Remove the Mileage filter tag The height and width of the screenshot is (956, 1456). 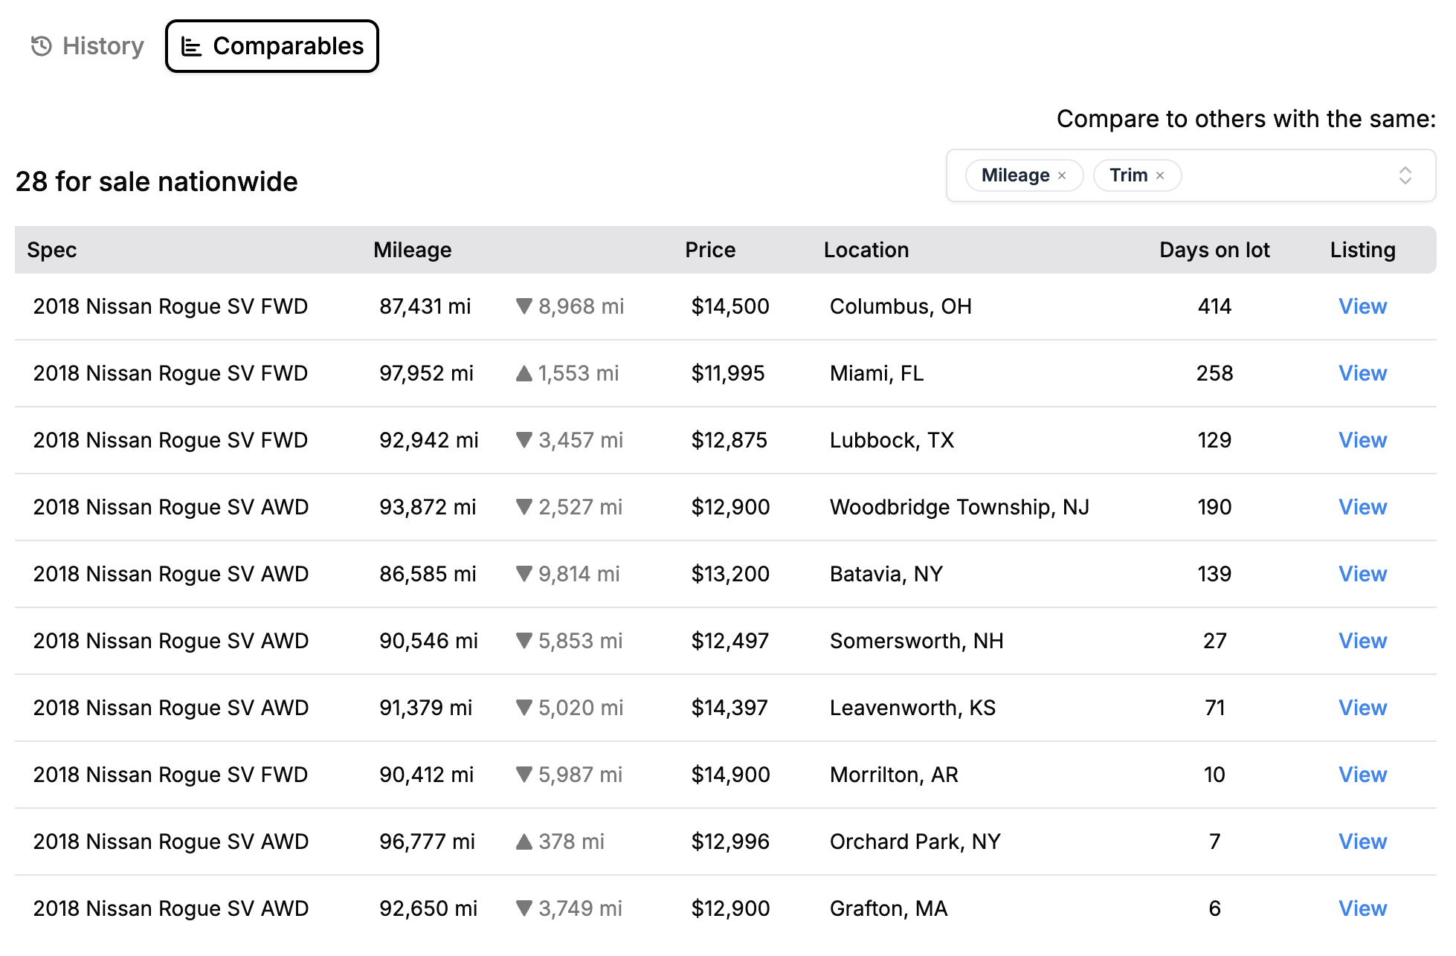tap(1062, 175)
